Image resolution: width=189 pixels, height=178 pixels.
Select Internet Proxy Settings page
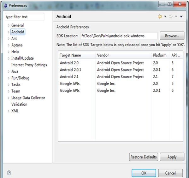click(29, 65)
